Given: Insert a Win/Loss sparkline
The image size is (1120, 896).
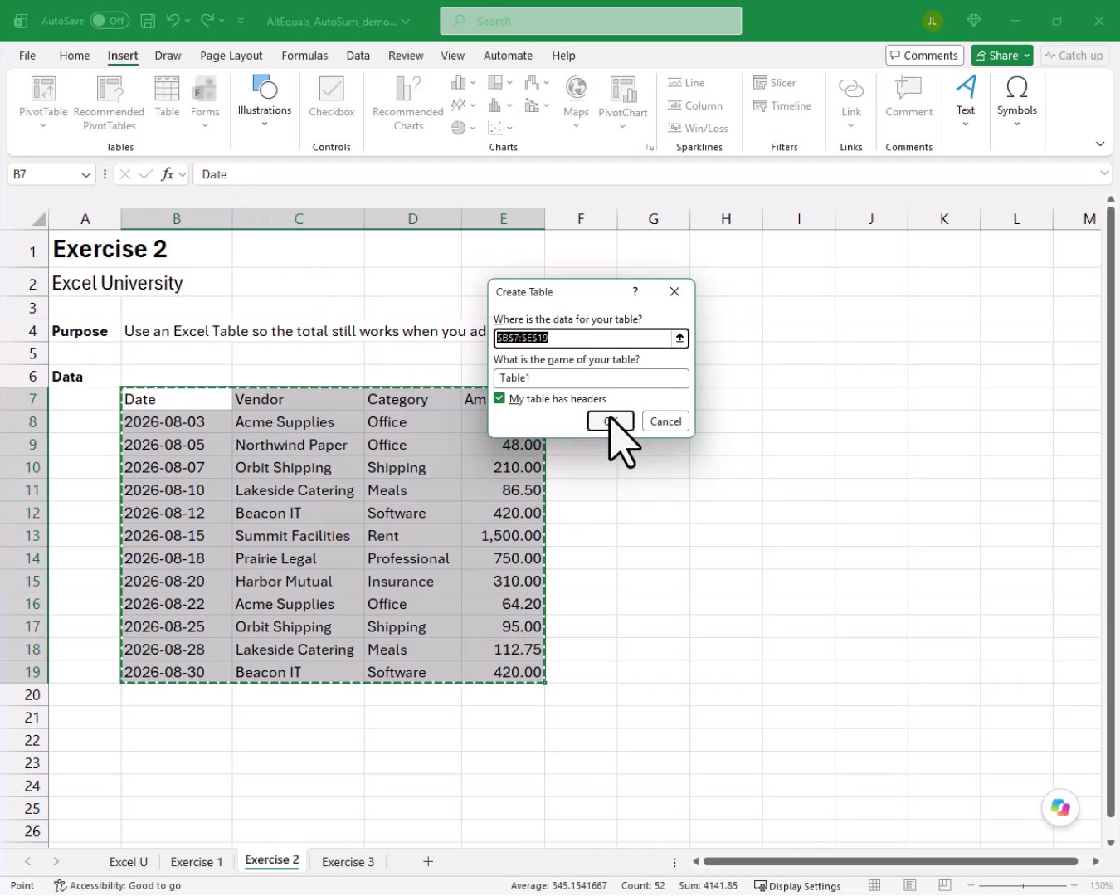Looking at the screenshot, I should [698, 128].
